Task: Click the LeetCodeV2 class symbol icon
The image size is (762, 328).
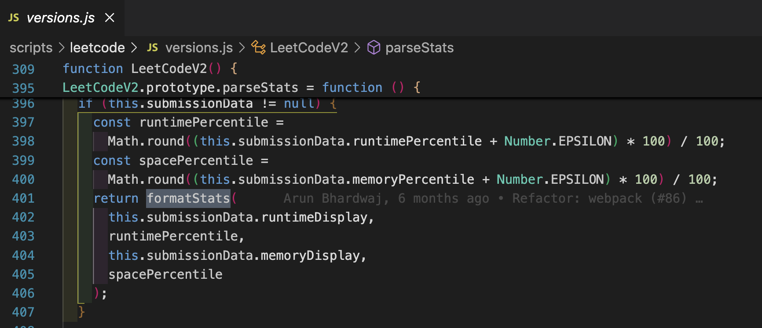Action: tap(258, 47)
